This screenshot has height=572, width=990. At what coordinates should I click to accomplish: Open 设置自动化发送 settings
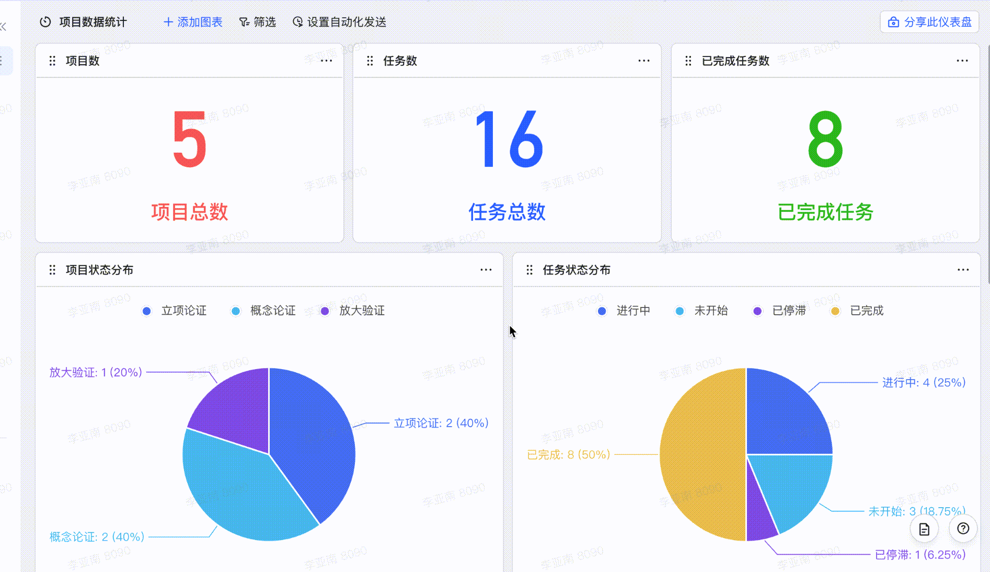340,22
